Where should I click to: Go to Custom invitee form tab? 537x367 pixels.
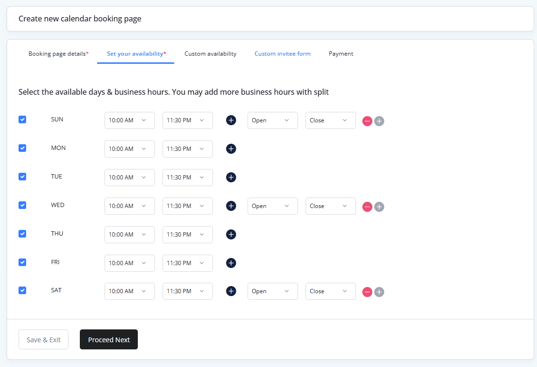point(282,54)
